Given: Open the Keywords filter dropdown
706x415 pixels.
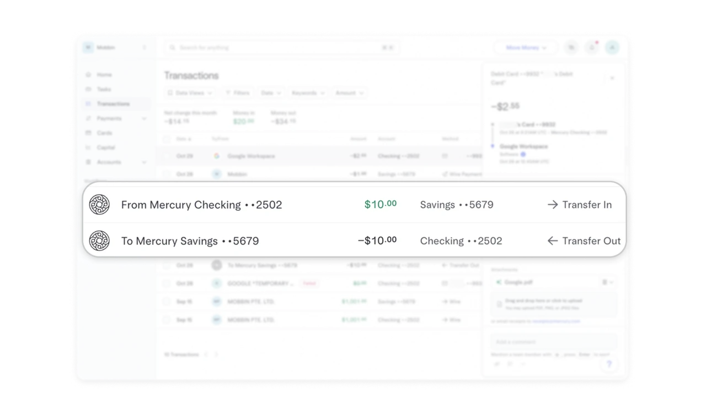Looking at the screenshot, I should 308,93.
